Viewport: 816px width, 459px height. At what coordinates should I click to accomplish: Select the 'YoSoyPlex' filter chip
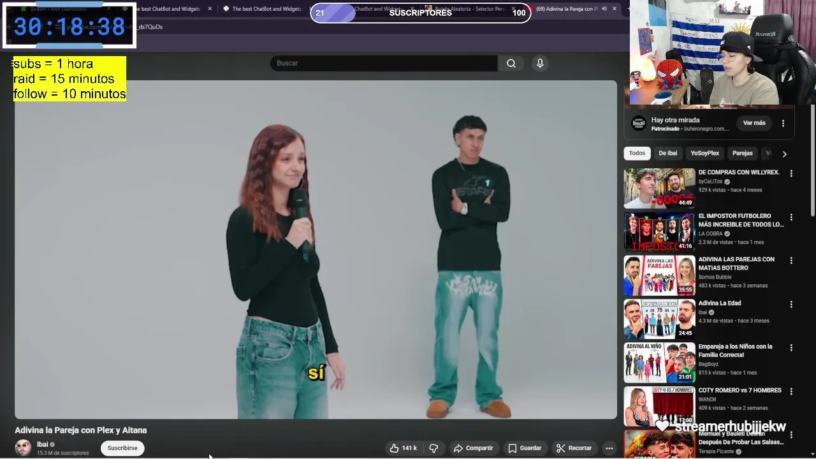(x=705, y=153)
